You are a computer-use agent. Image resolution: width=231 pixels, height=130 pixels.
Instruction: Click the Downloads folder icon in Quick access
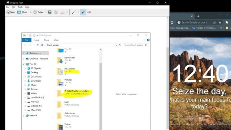point(60,60)
